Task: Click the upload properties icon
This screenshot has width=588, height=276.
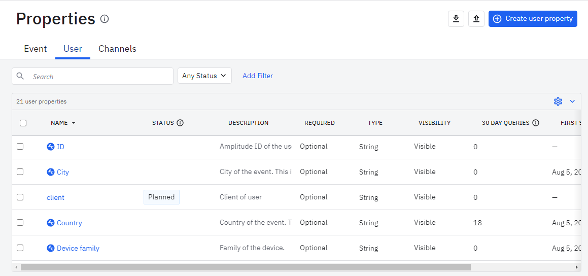Action: pyautogui.click(x=476, y=19)
